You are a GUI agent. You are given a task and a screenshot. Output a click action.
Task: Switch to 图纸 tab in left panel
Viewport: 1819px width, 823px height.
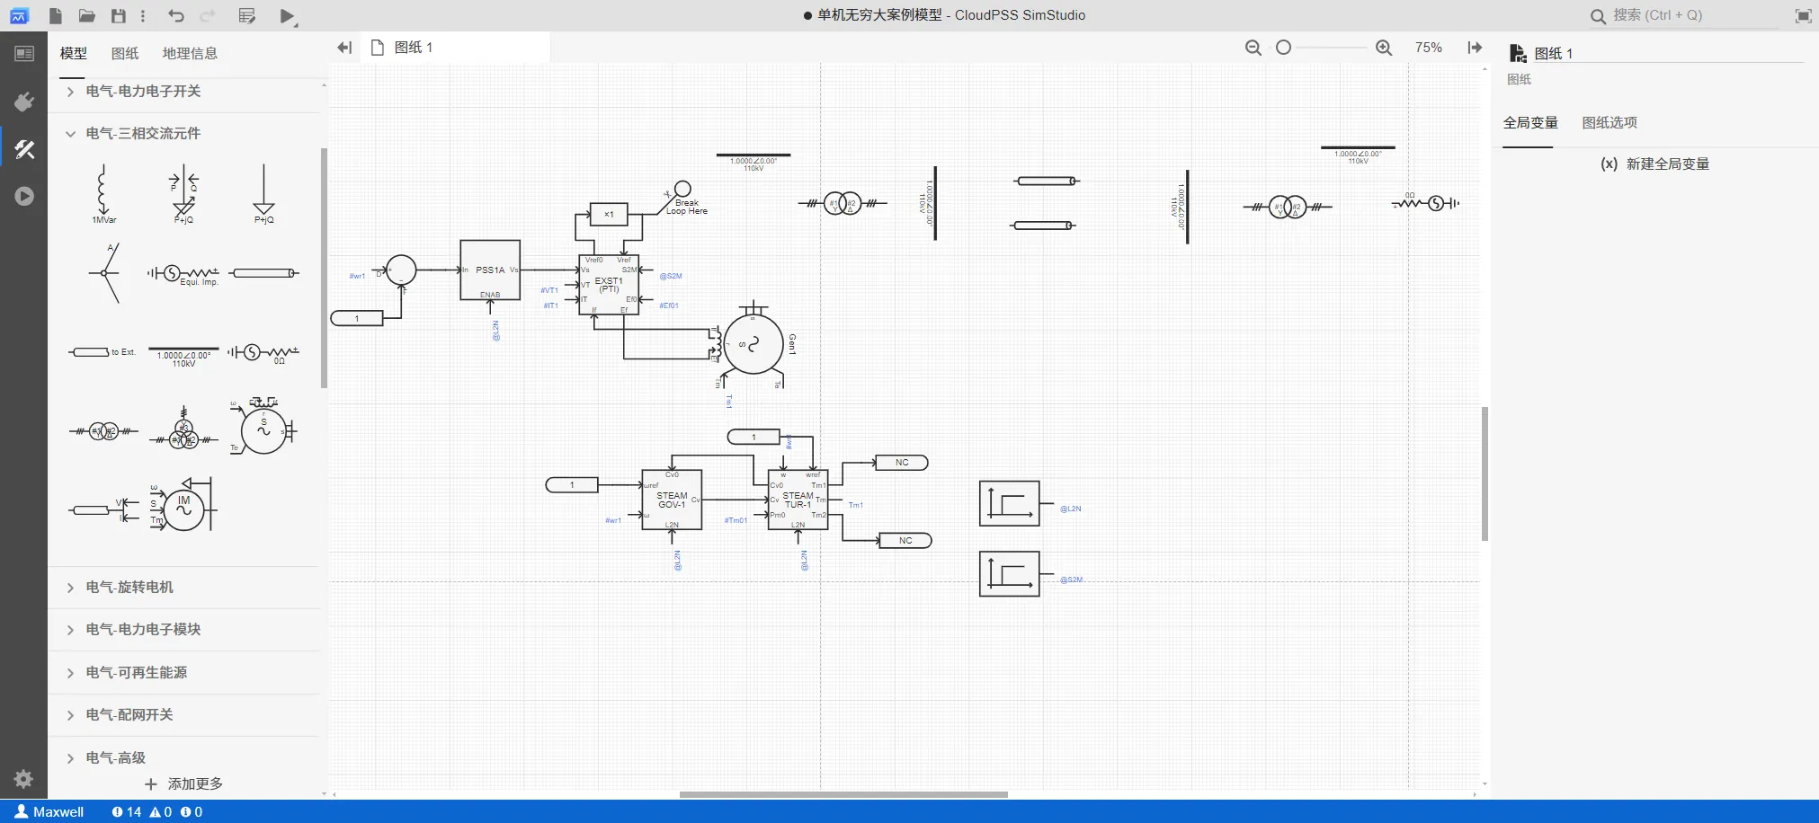(x=125, y=53)
